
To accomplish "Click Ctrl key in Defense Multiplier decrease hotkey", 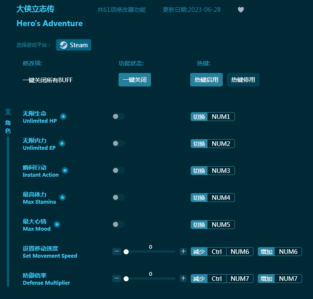I will [x=217, y=278].
